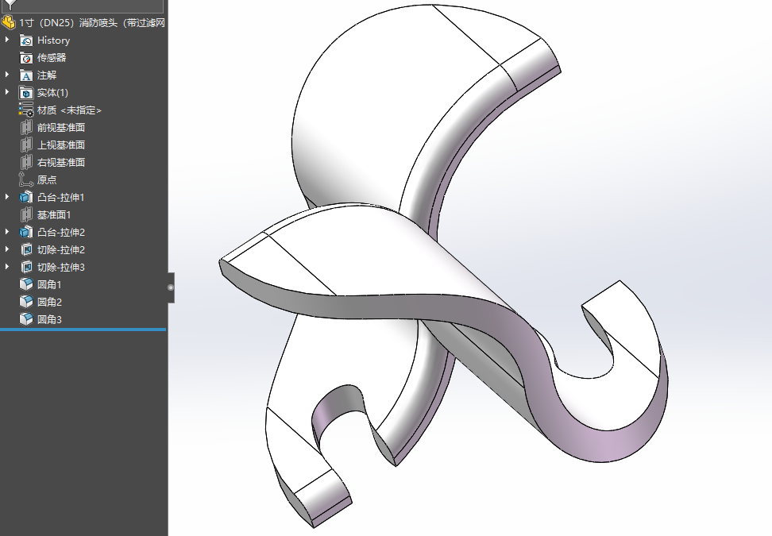Expand the 切除-拉伸2 feature
The image size is (772, 536).
pyautogui.click(x=7, y=249)
